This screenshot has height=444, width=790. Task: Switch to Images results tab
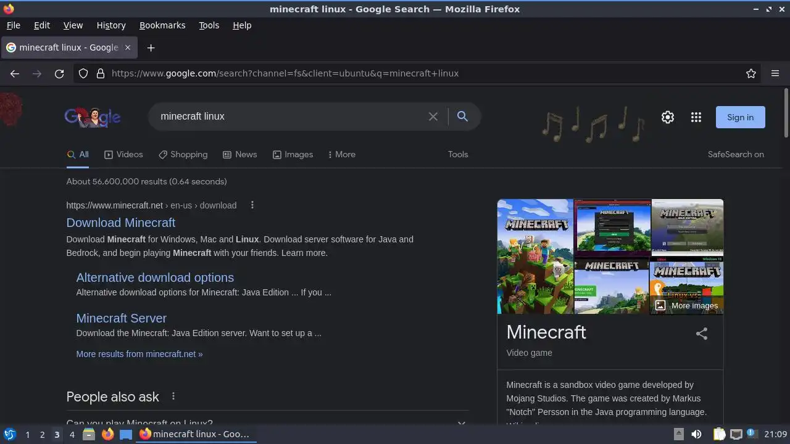(x=293, y=155)
